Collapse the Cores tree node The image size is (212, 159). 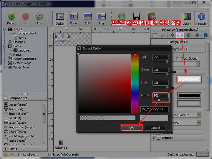(x=5, y=46)
